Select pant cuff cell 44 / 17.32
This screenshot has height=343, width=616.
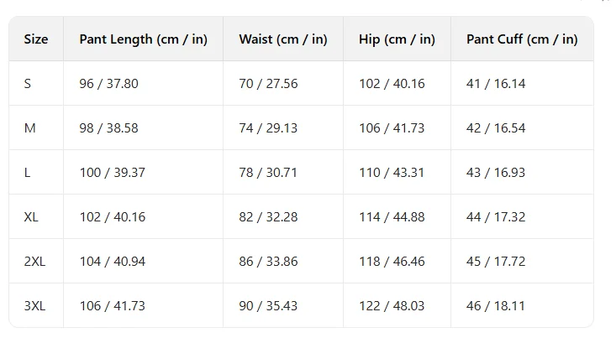pos(496,216)
